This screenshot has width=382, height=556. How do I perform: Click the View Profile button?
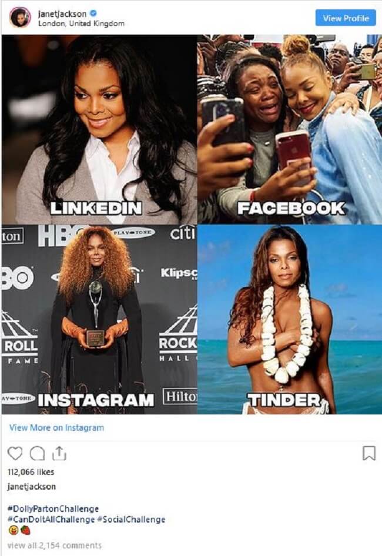[x=346, y=18]
